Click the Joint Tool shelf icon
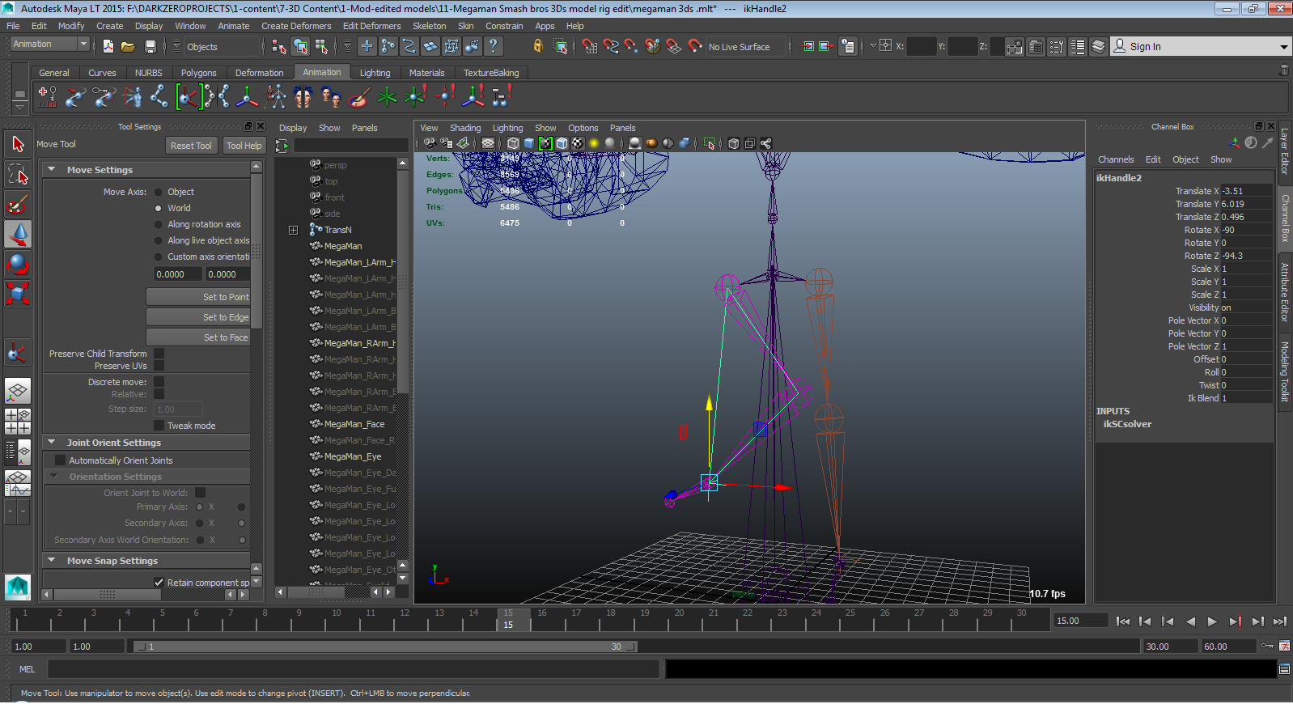Image resolution: width=1293 pixels, height=704 pixels. point(159,97)
